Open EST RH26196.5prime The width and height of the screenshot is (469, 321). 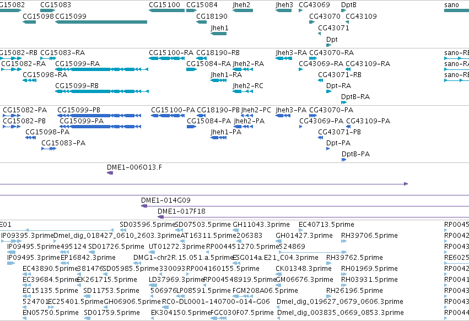click(x=328, y=296)
